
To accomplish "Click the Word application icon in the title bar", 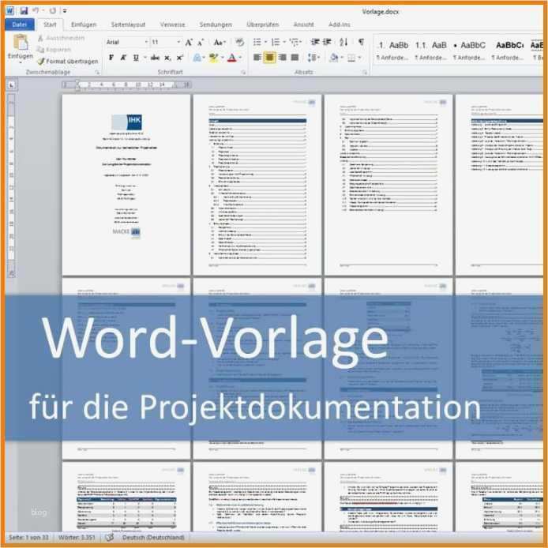I will [10, 11].
